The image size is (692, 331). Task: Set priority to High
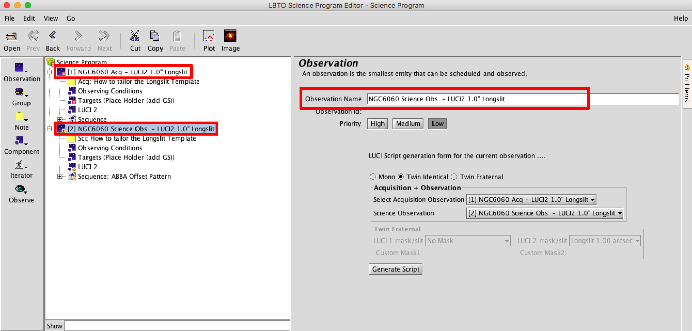(377, 124)
